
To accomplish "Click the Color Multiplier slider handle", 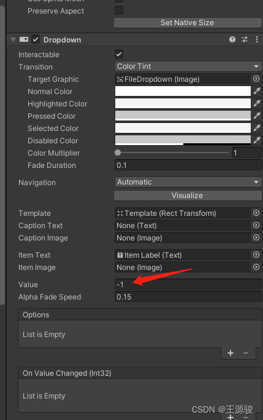I will click(x=118, y=153).
